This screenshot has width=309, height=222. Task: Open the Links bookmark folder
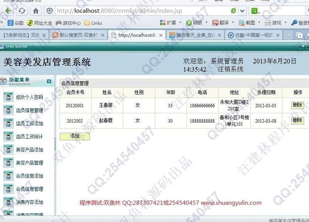pyautogui.click(x=93, y=23)
